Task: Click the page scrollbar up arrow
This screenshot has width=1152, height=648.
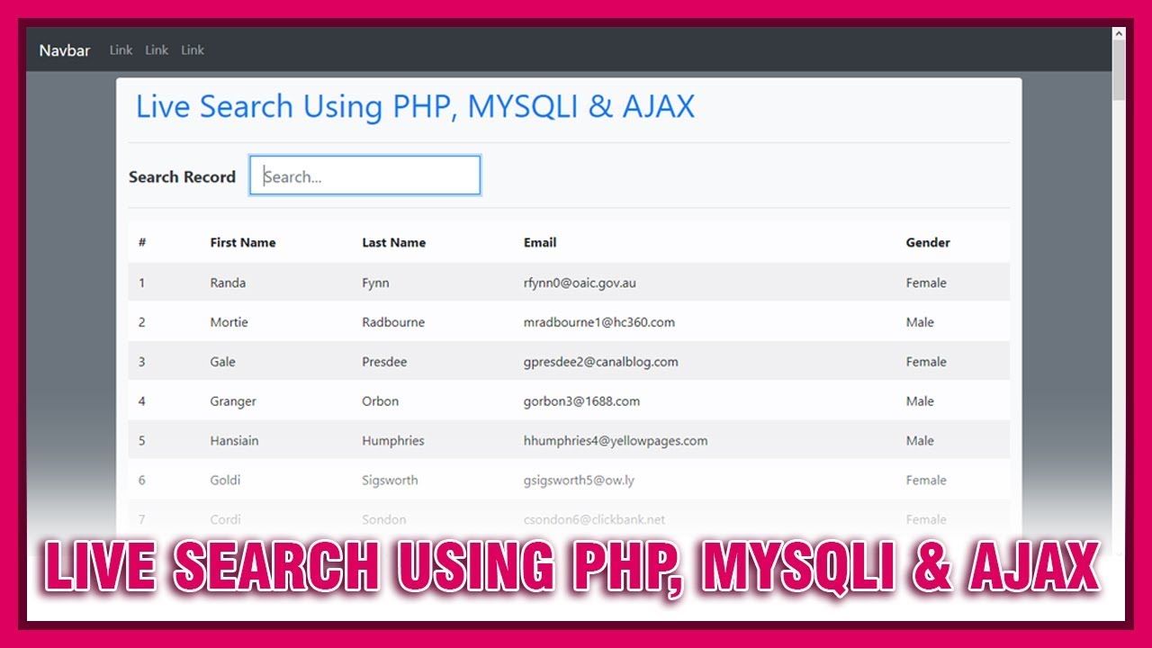Action: [1119, 34]
